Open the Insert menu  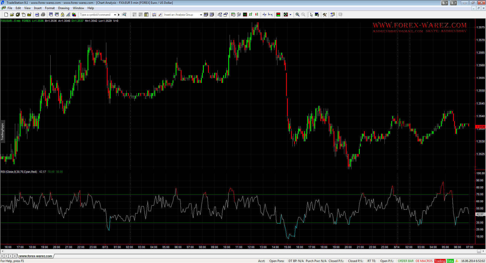(38, 8)
